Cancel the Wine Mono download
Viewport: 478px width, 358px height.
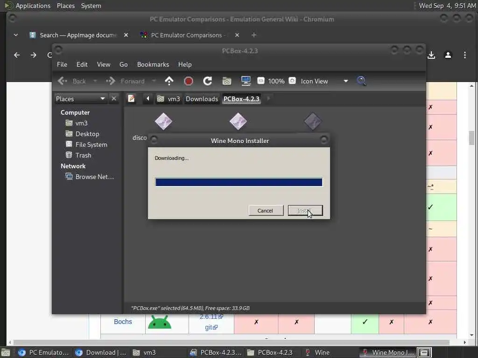point(265,211)
